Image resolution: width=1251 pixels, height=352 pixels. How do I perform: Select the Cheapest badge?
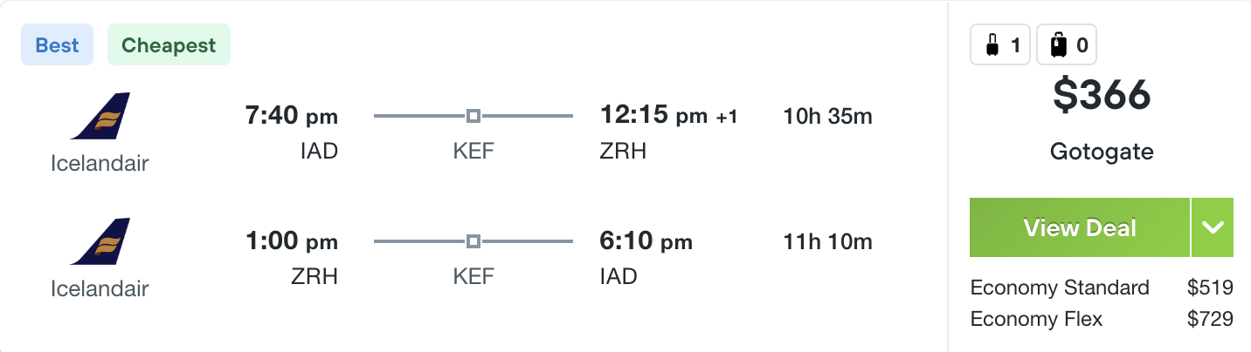pyautogui.click(x=169, y=45)
